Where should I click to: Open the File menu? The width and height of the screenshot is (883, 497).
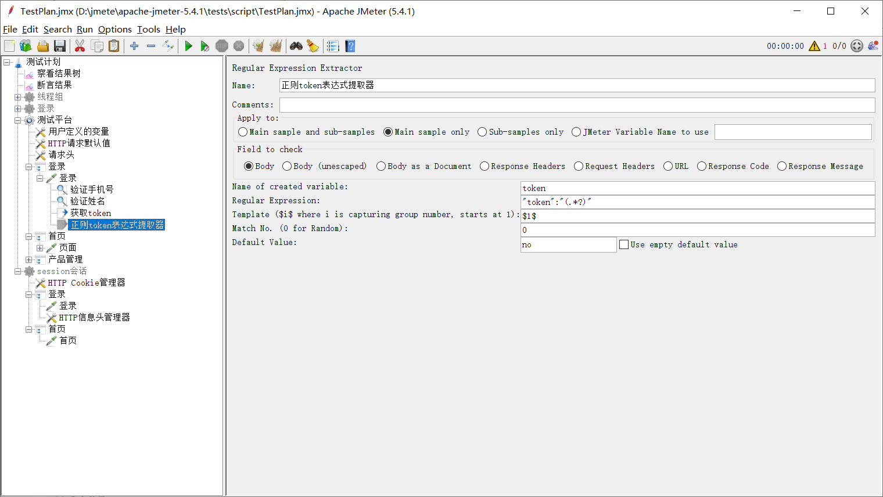click(10, 29)
